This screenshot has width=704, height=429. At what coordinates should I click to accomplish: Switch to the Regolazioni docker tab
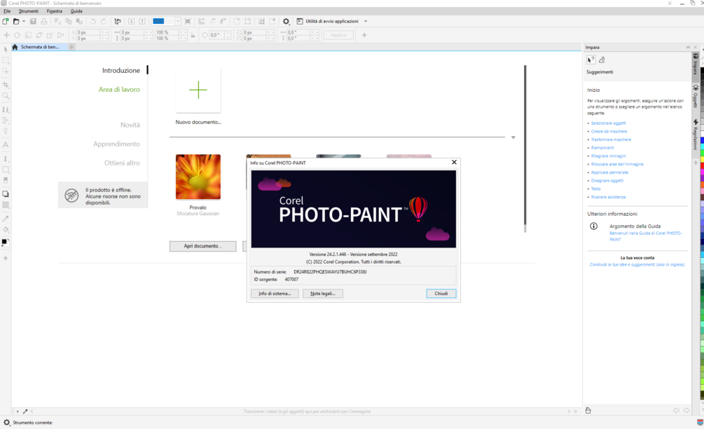(x=696, y=135)
